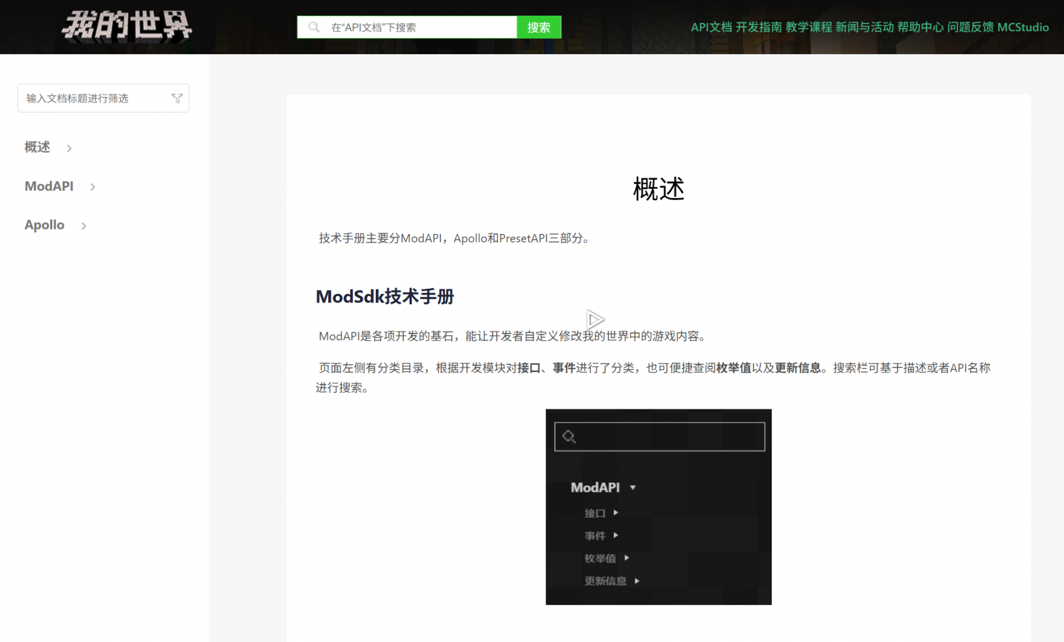Open the 教学课程 navigation link
Image resolution: width=1064 pixels, height=642 pixels.
pos(808,27)
